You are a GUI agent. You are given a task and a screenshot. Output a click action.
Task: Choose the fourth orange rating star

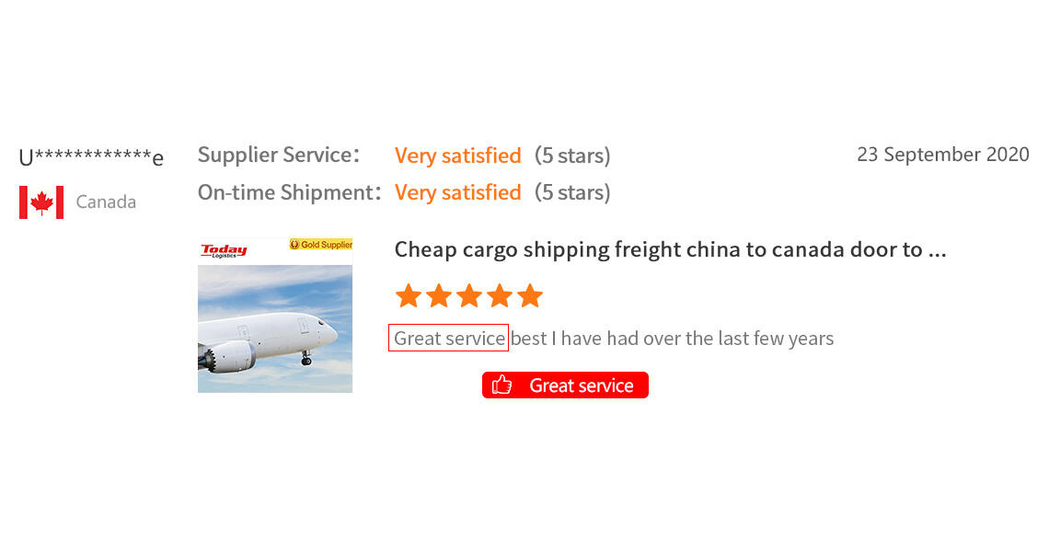click(x=500, y=296)
